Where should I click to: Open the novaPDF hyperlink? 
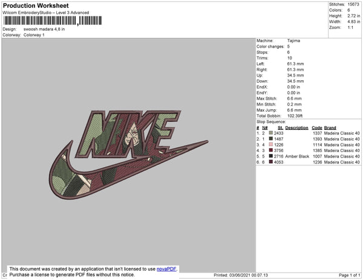point(166,269)
